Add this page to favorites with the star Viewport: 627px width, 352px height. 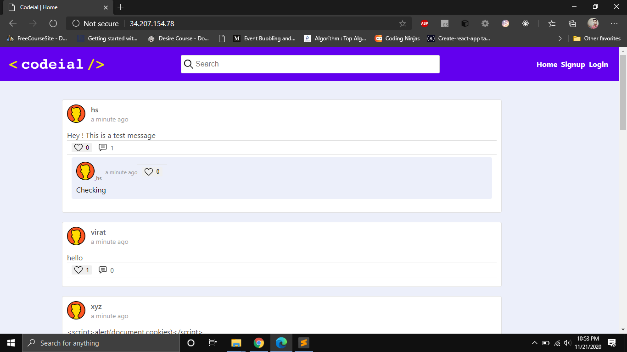pyautogui.click(x=403, y=23)
